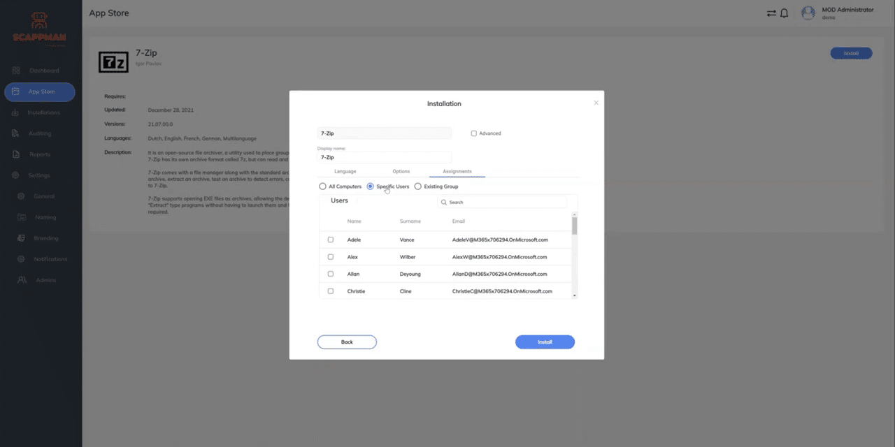The width and height of the screenshot is (895, 447).
Task: Enable the Advanced checkbox
Action: 473,133
